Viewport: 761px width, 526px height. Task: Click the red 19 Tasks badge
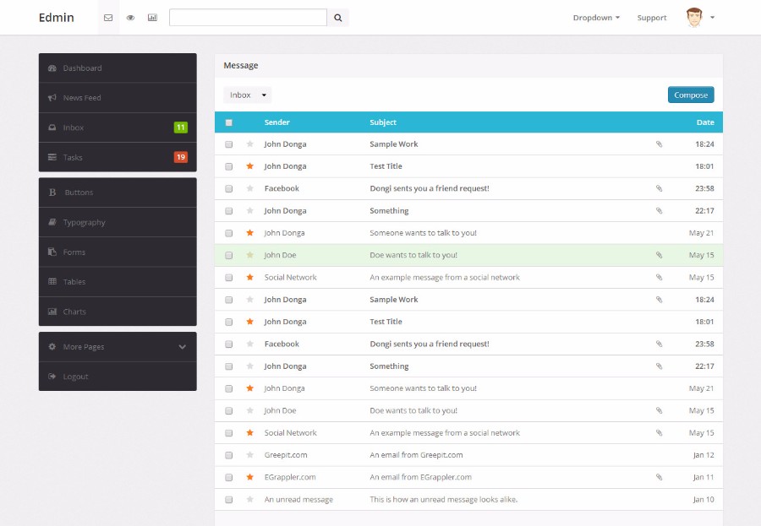coord(181,157)
